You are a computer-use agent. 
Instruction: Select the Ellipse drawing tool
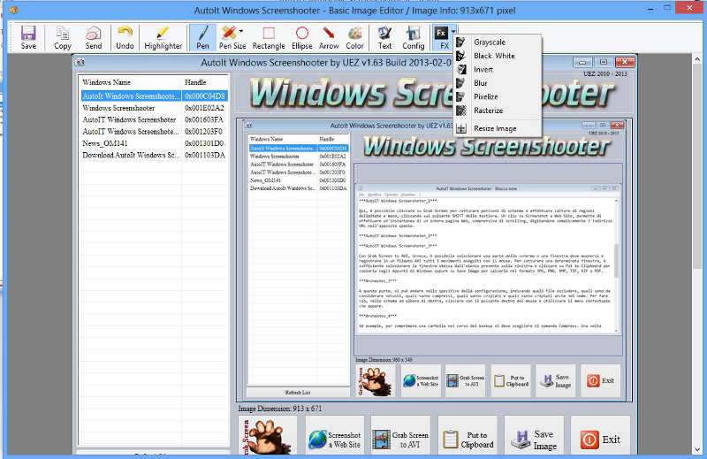[x=302, y=37]
